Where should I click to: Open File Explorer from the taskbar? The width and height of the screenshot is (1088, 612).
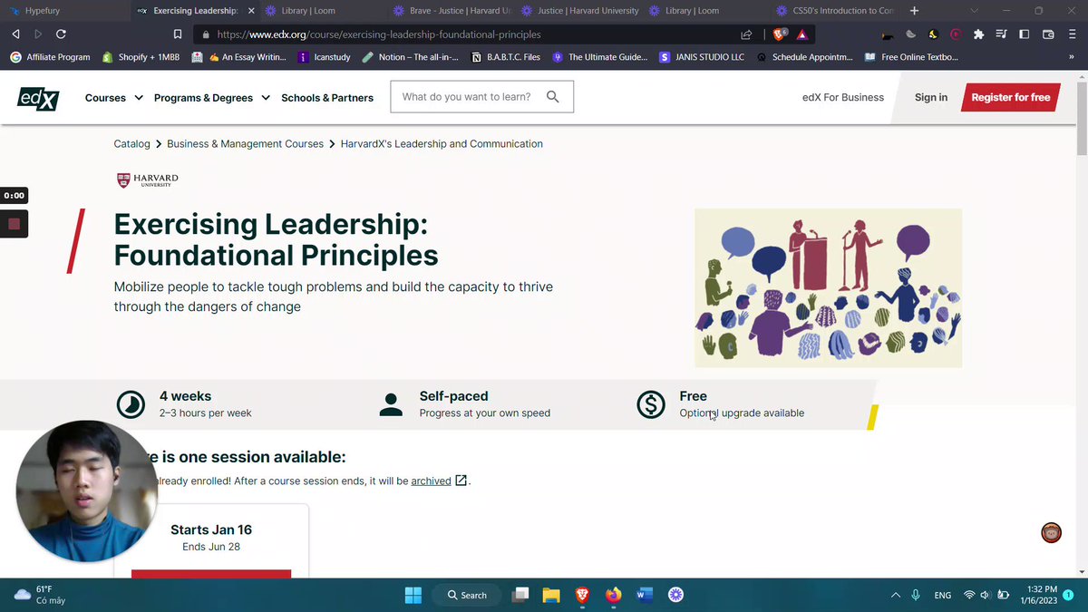point(551,595)
